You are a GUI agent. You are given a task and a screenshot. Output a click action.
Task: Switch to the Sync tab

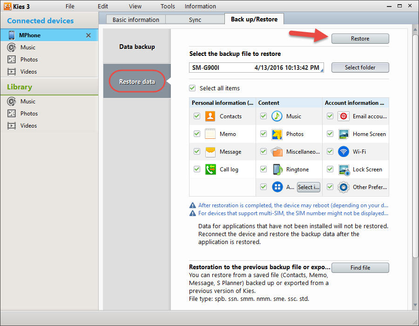(195, 20)
